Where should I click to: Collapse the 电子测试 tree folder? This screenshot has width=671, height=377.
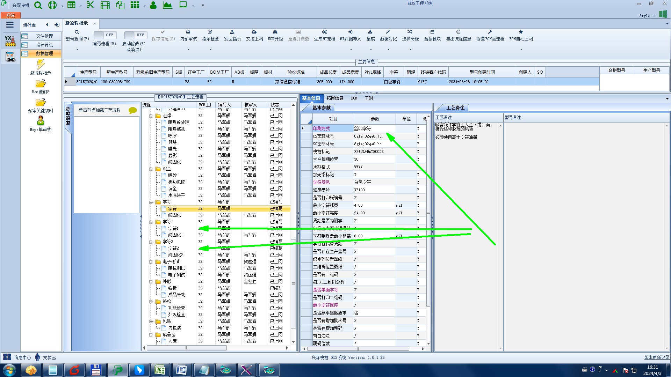coord(151,262)
